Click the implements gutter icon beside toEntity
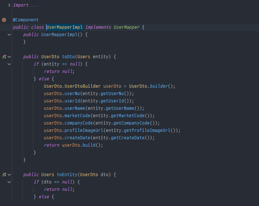Viewport: 259px width, 206px height. [x=4, y=175]
